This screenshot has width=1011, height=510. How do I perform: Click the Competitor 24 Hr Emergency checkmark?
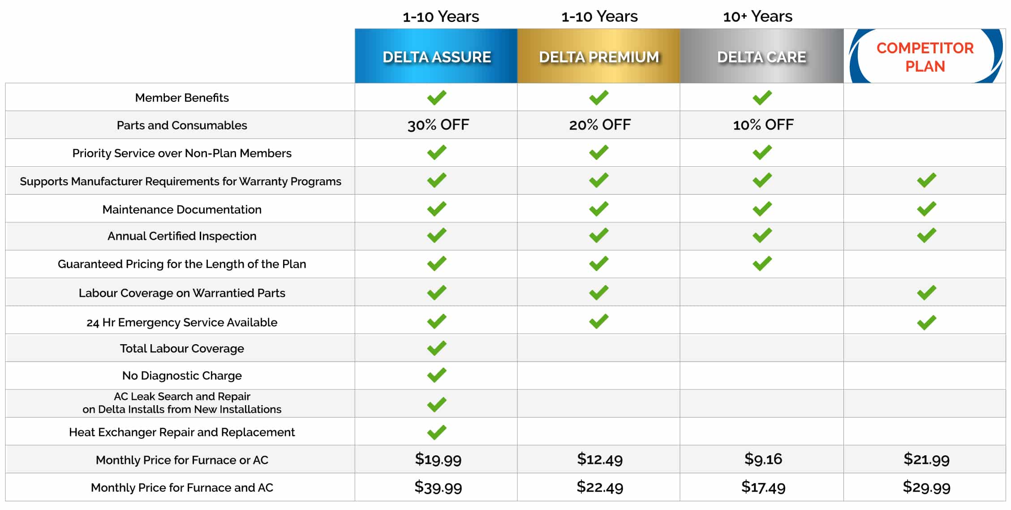pyautogui.click(x=926, y=322)
